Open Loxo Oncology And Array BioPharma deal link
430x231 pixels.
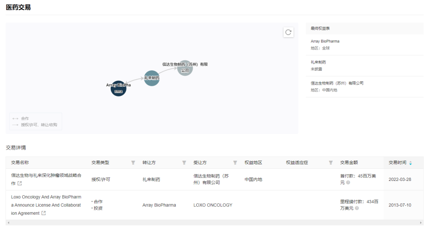46,197
